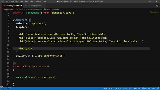Click successClass property on line 19
Screen dimensions: 160x90
[25, 77]
